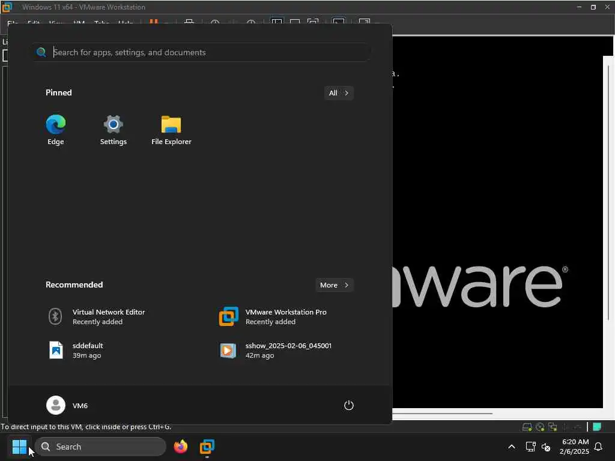Open the clock and date flyout
The height and width of the screenshot is (461, 615).
575,447
